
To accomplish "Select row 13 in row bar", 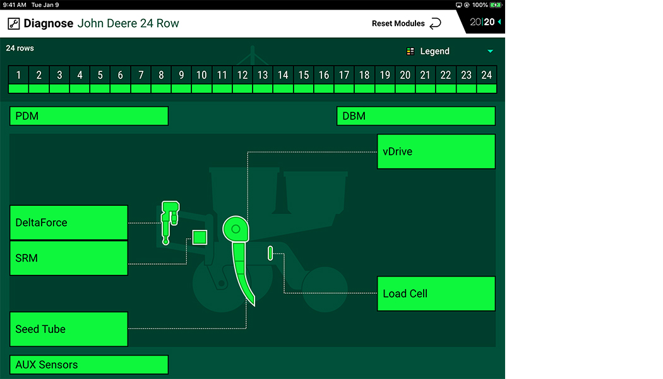I will (x=263, y=80).
